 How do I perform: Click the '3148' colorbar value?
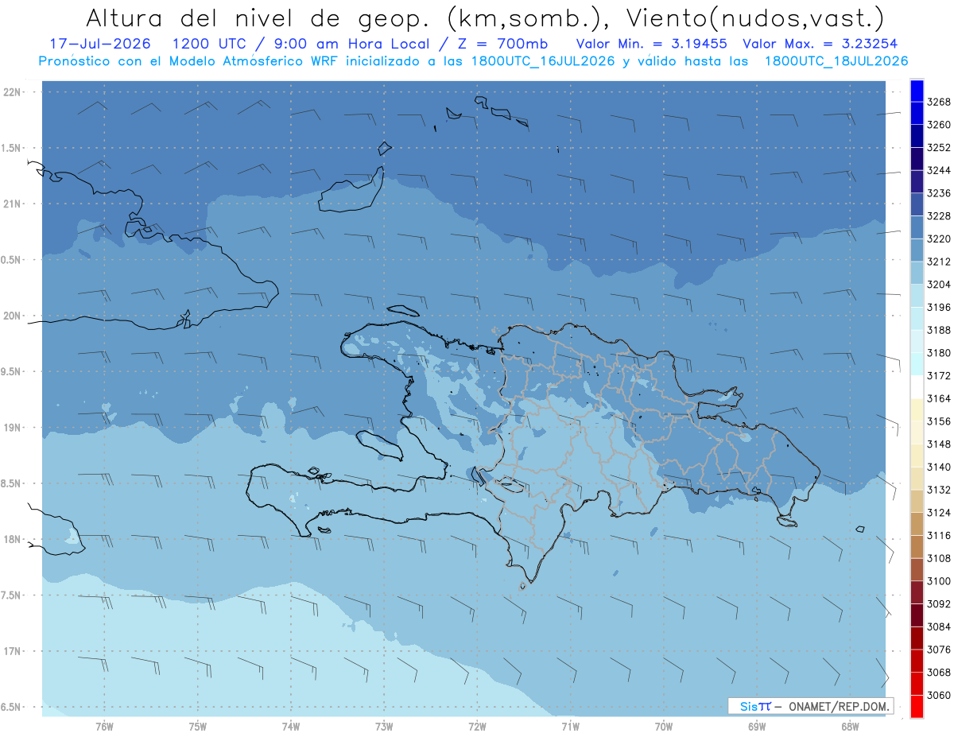point(938,444)
